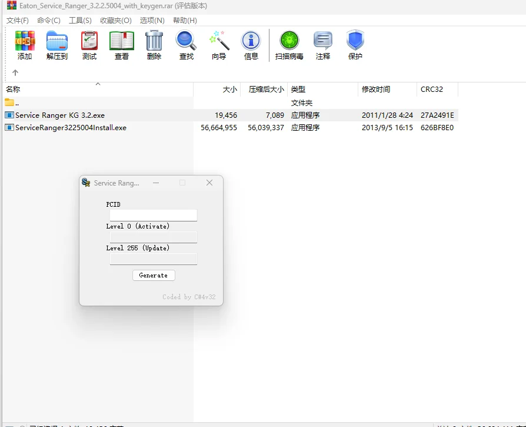Viewport: 526px width, 427px height.
Task: Click the date "2011/1/28 4:24"
Action: point(387,115)
